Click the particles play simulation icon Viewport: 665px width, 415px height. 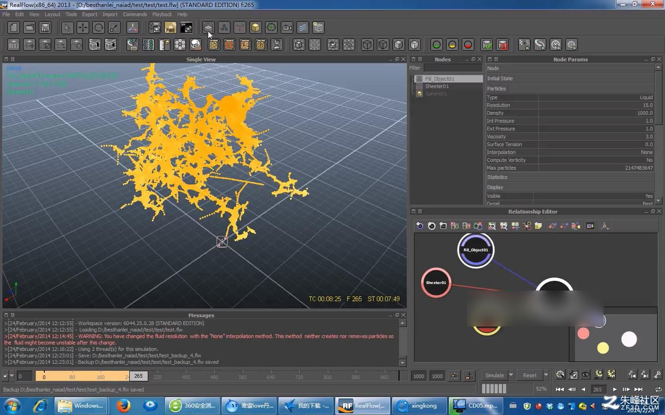tap(524, 45)
